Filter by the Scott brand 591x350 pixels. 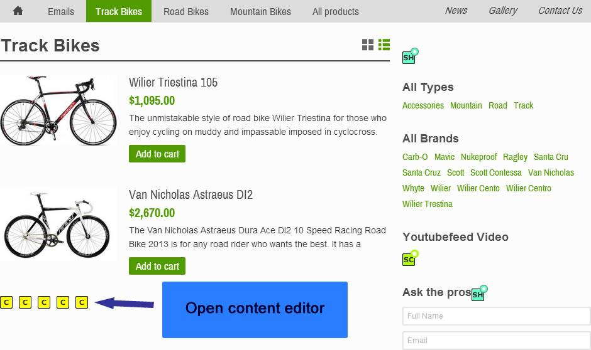point(455,173)
